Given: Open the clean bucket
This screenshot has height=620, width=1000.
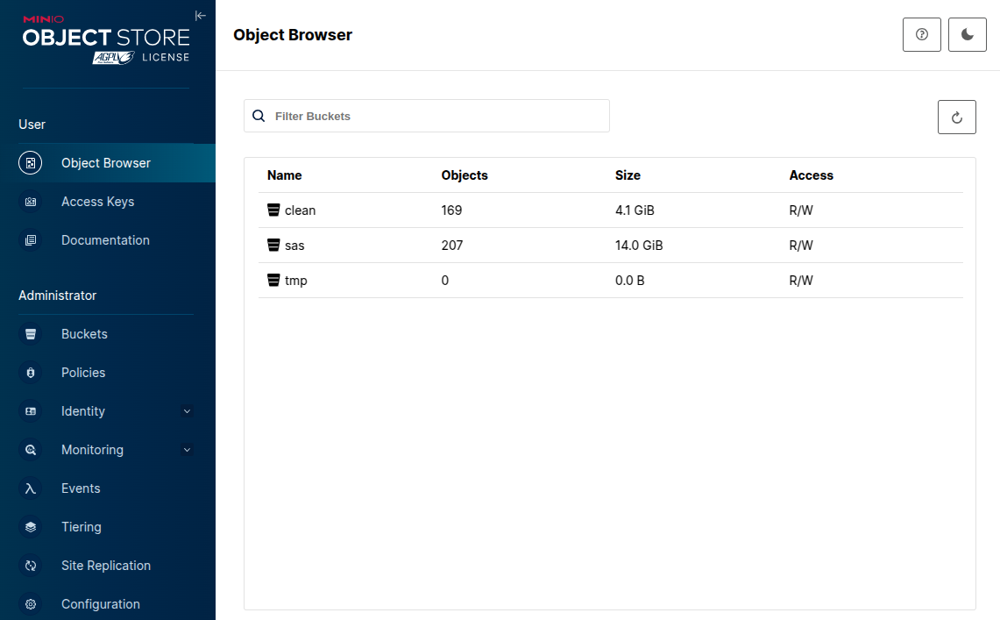Looking at the screenshot, I should 300,210.
